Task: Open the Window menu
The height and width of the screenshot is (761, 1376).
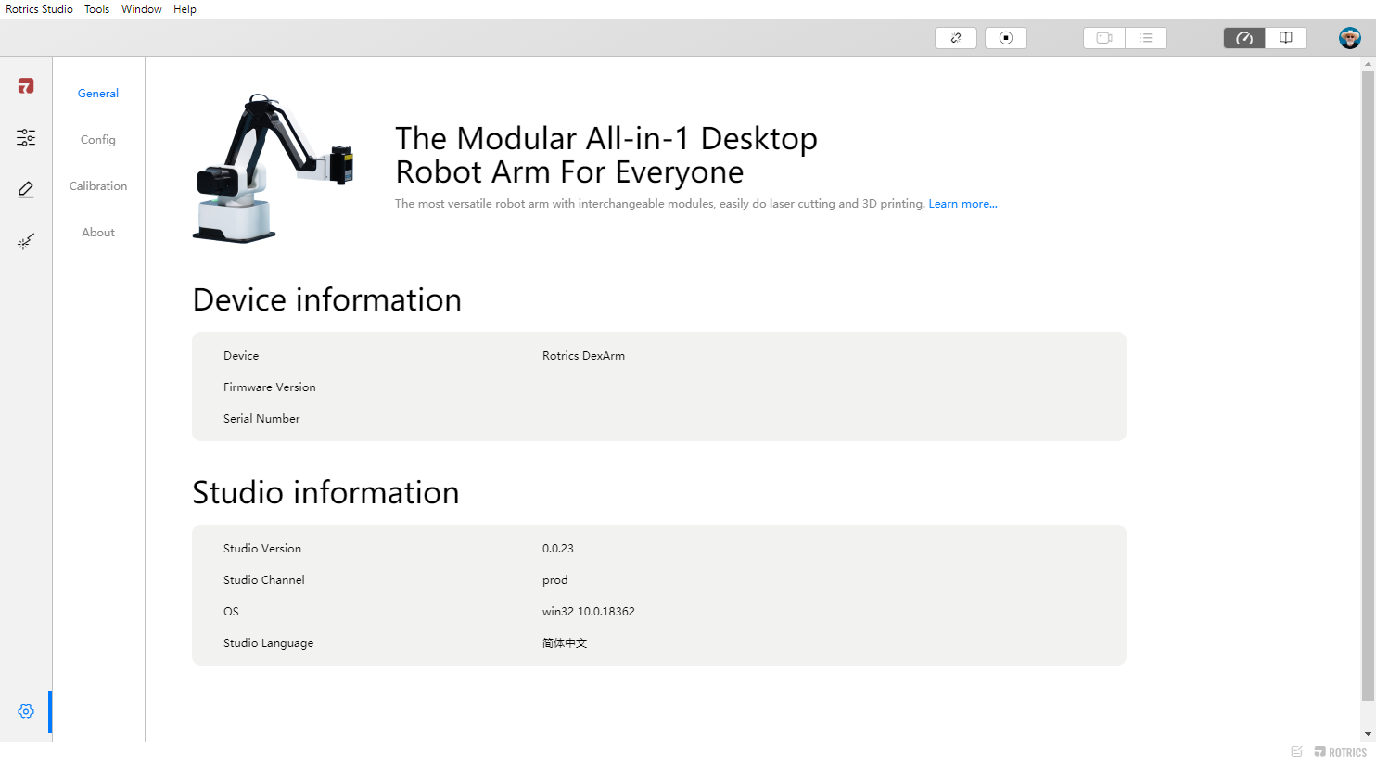Action: tap(142, 9)
